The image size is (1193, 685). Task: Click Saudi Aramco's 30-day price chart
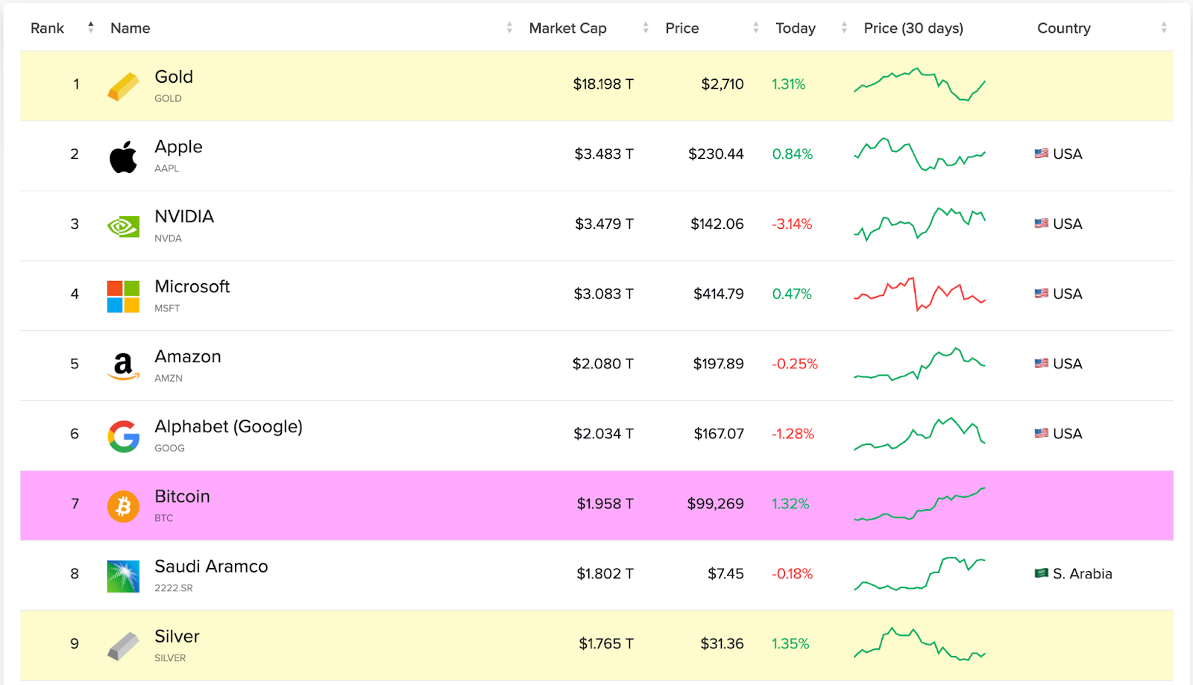pos(919,574)
